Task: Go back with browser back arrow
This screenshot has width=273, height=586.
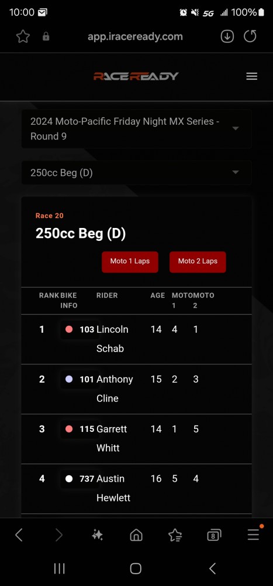Action: click(19, 535)
